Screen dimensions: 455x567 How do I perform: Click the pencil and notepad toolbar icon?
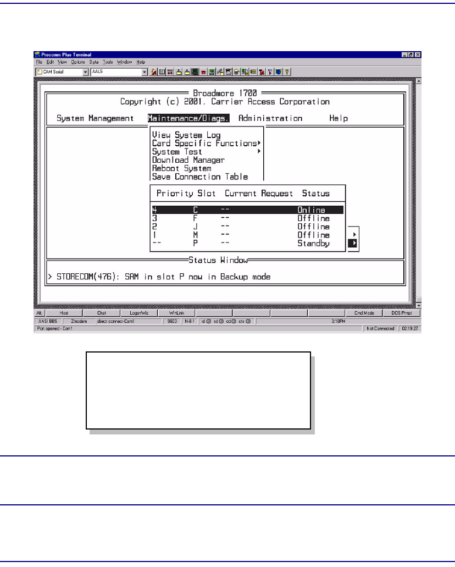pyautogui.click(x=220, y=72)
